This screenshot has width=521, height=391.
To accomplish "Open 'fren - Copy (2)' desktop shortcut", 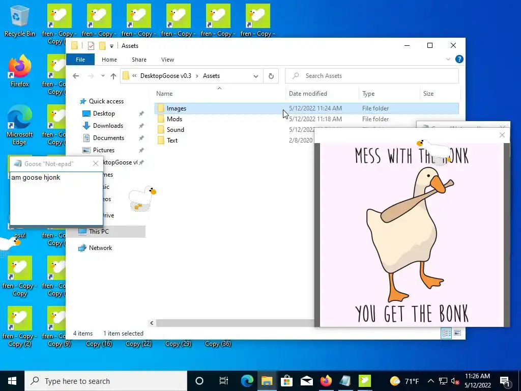I will 20,326.
